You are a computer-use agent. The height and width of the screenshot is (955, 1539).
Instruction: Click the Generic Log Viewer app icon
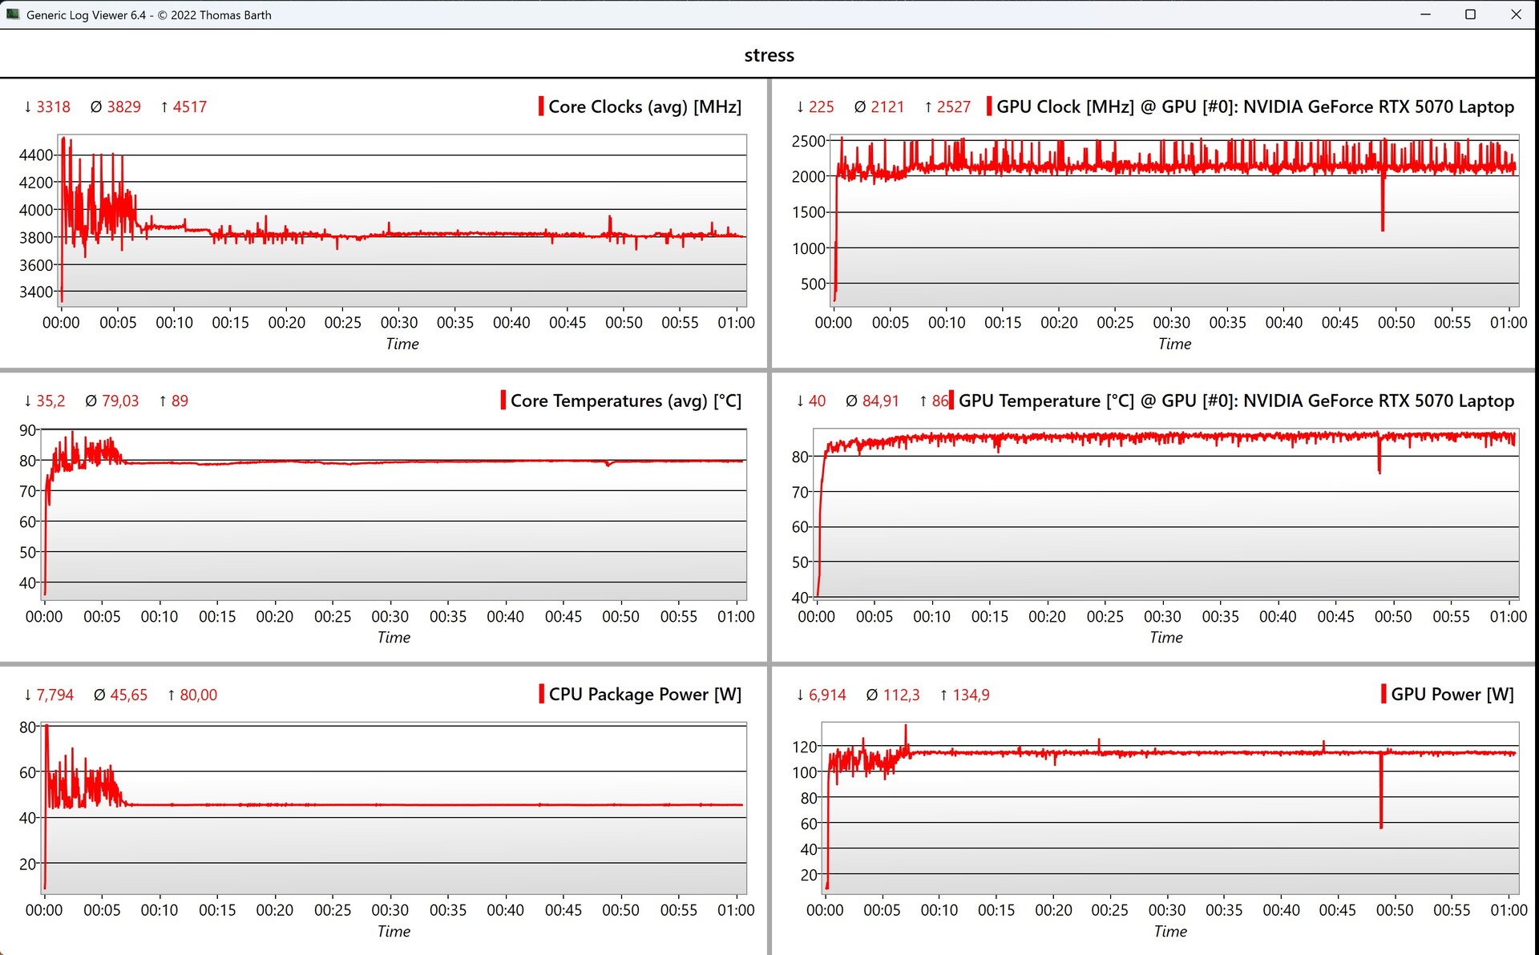point(12,14)
